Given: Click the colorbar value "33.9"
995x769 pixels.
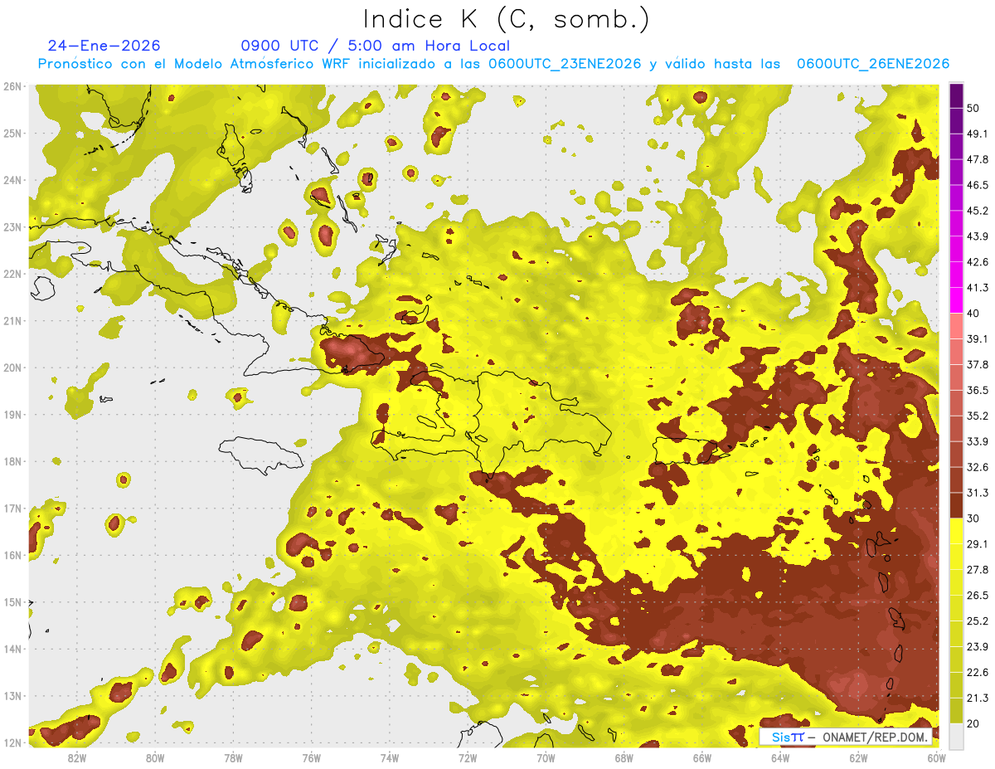Looking at the screenshot, I should point(978,441).
